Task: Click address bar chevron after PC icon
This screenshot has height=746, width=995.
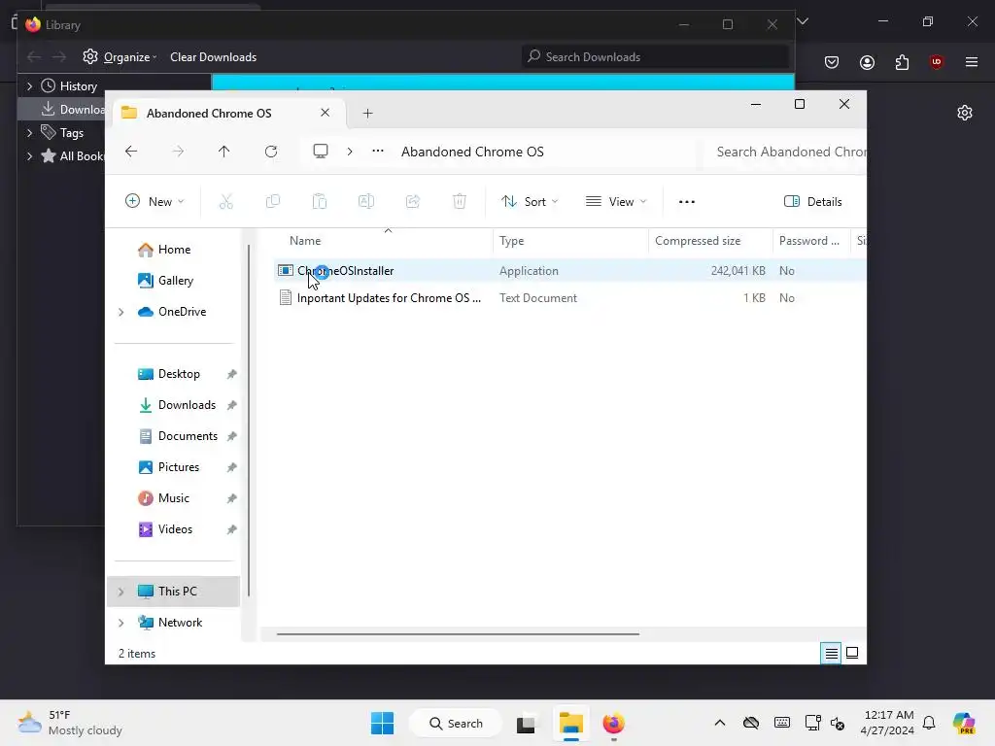Action: pyautogui.click(x=350, y=152)
